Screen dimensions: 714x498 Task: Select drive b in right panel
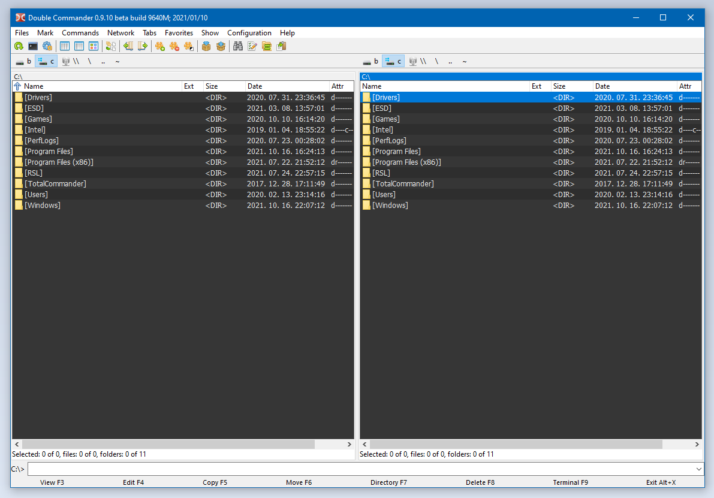tap(370, 62)
